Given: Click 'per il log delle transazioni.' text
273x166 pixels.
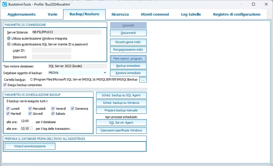Looking at the screenshot, I should click(53, 129).
